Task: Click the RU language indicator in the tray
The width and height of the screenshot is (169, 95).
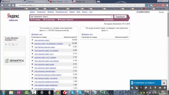Action: (135, 92)
